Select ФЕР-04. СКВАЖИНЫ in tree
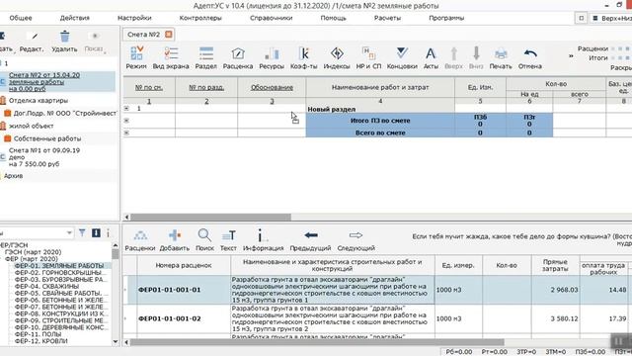The image size is (632, 356). click(46, 286)
